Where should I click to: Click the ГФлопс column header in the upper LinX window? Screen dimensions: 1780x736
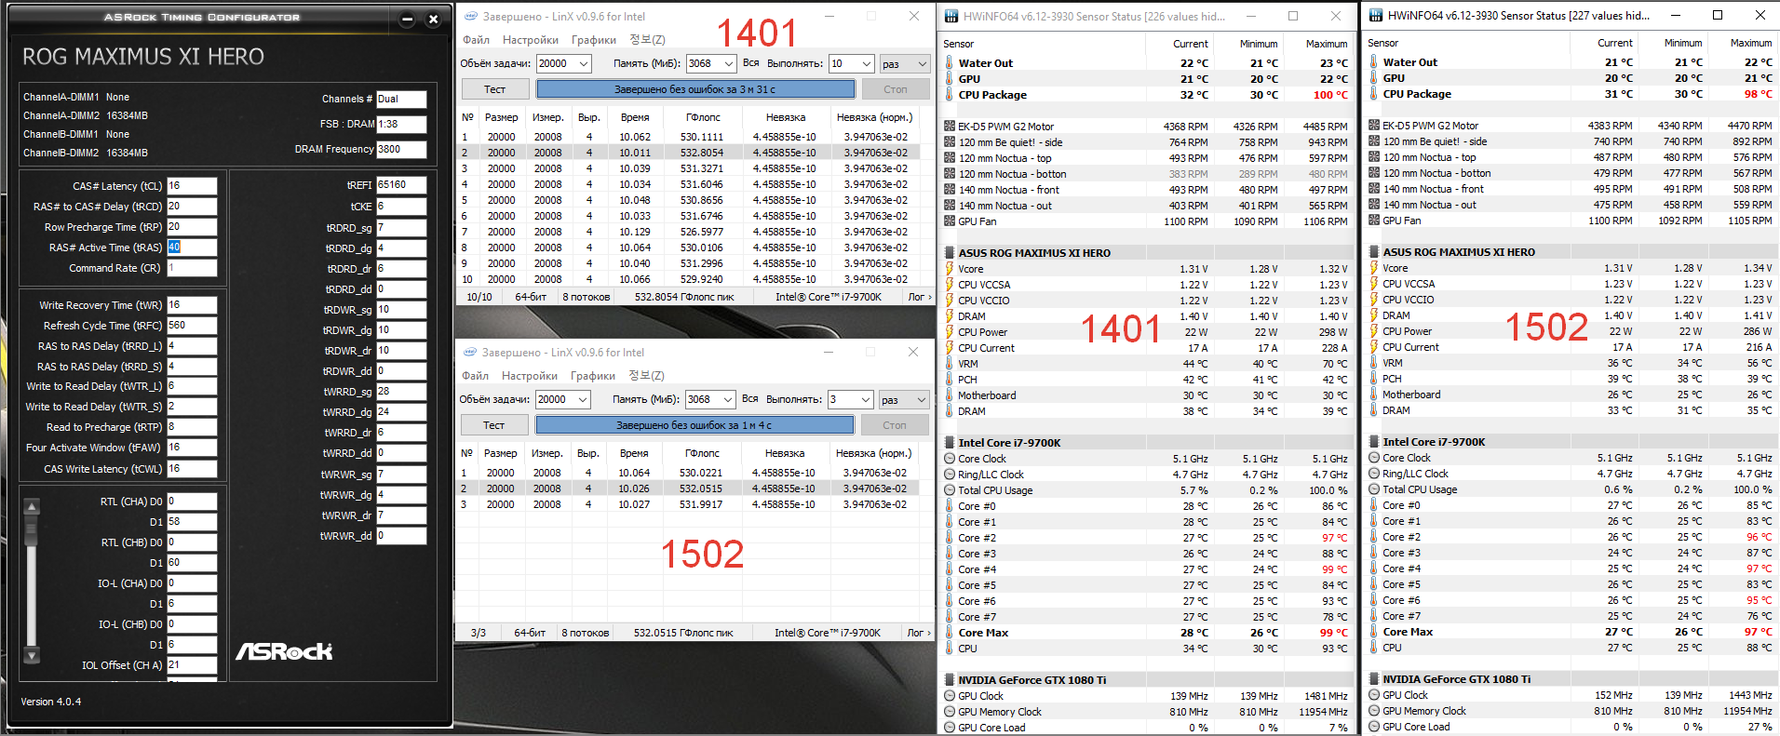[x=703, y=117]
